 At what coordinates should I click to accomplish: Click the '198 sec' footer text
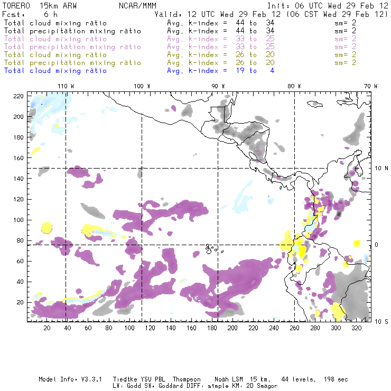point(336,379)
